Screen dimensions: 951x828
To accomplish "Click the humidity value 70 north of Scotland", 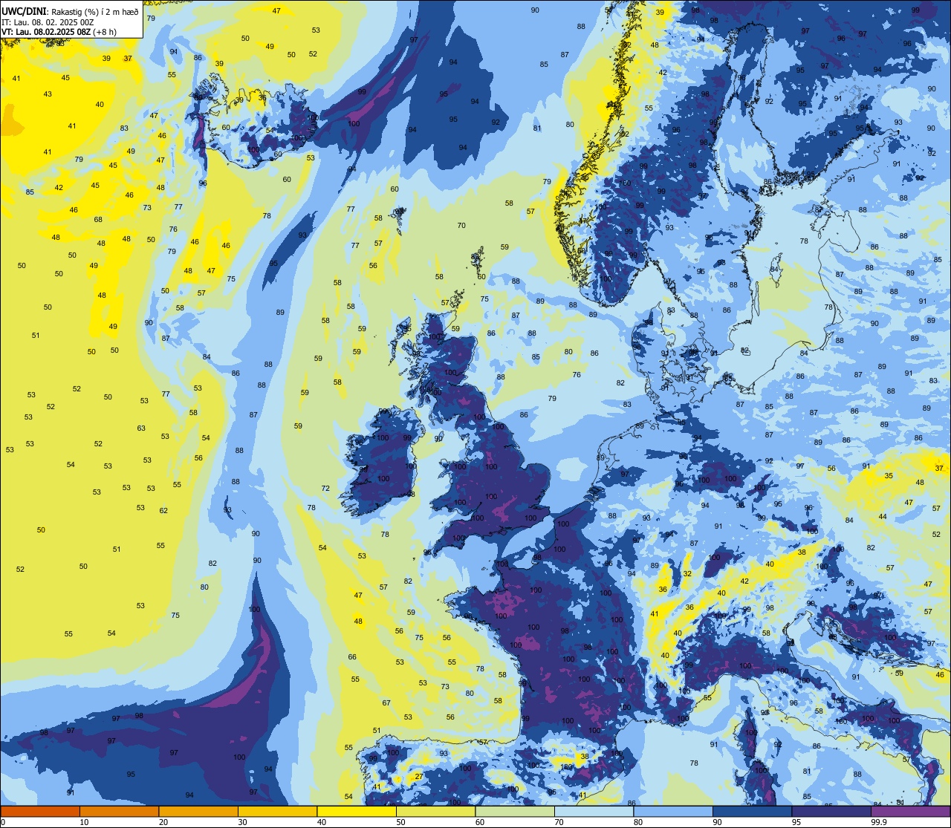I will 461,226.
